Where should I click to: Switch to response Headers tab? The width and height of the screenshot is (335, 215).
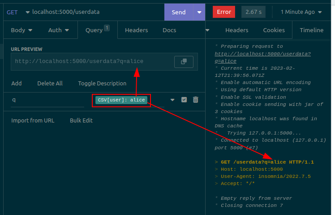pos(237,30)
